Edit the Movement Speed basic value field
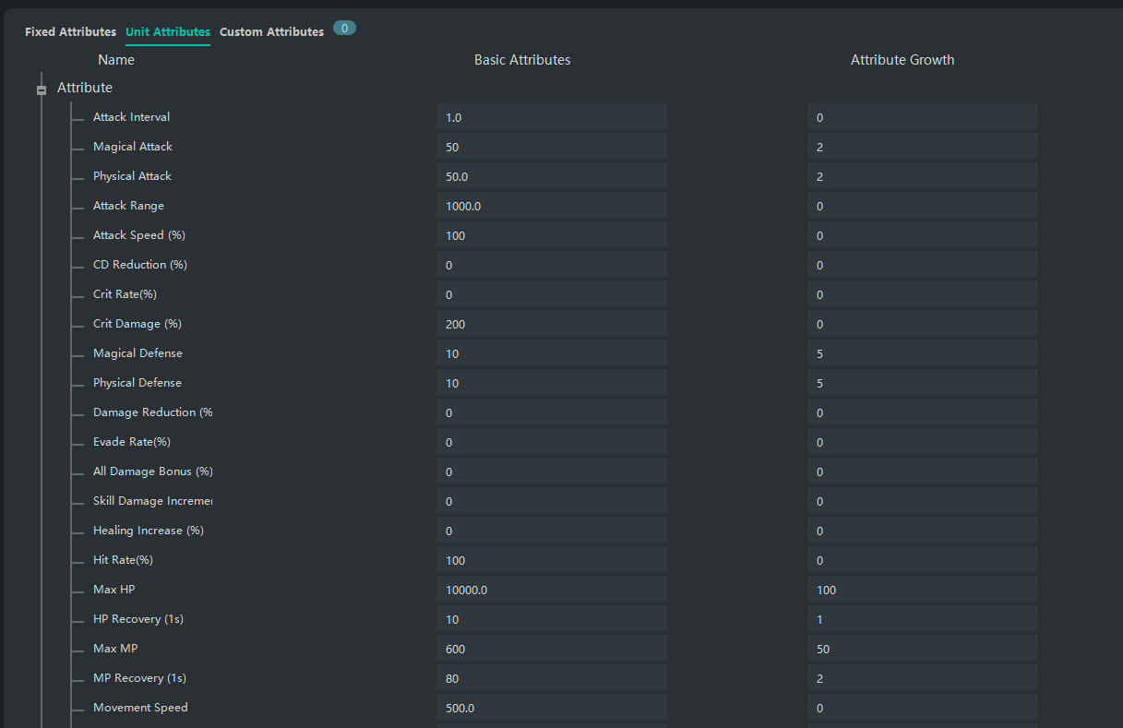 coord(551,708)
